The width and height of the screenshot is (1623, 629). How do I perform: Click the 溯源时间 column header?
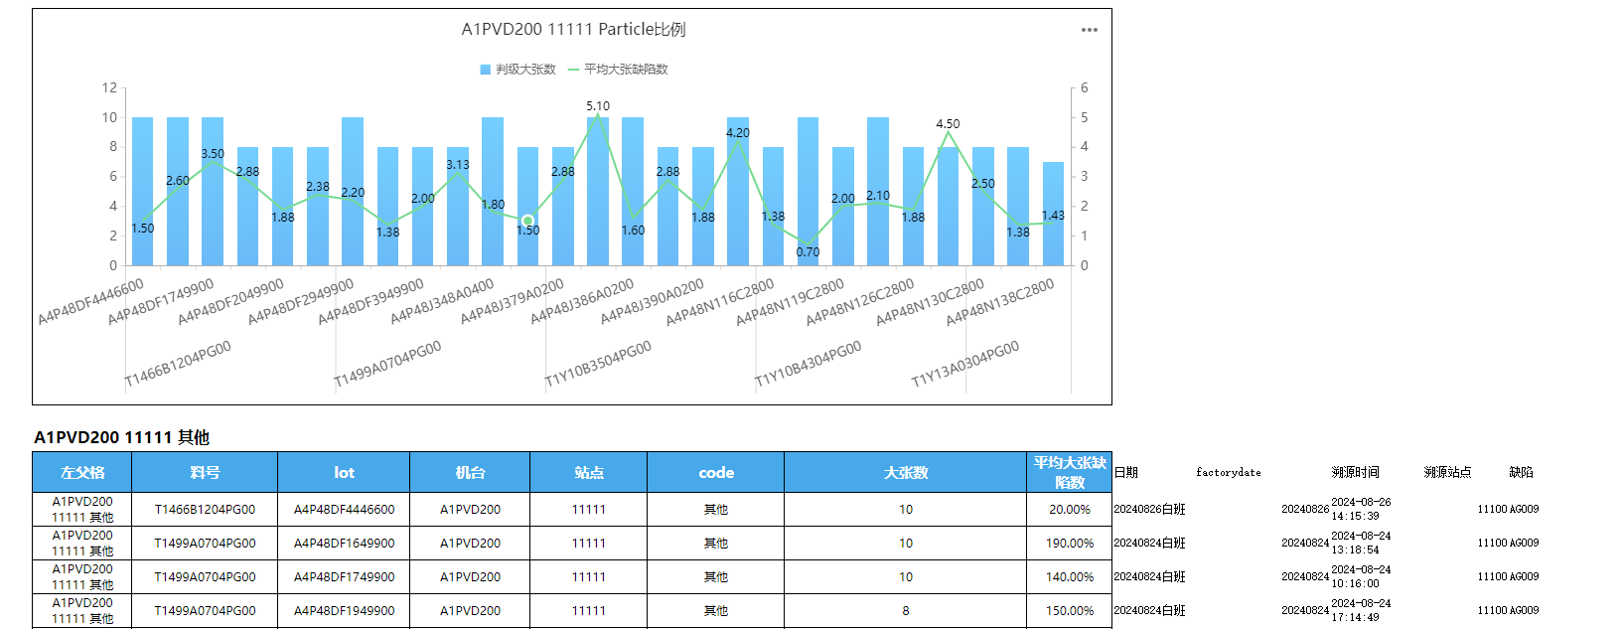(x=1356, y=472)
